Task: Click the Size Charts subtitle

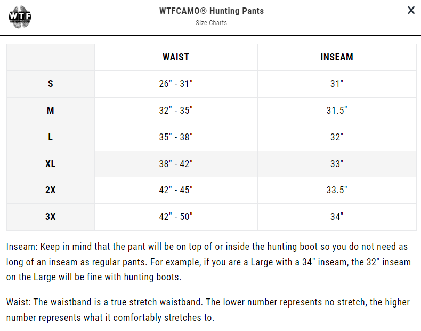Action: 211,23
